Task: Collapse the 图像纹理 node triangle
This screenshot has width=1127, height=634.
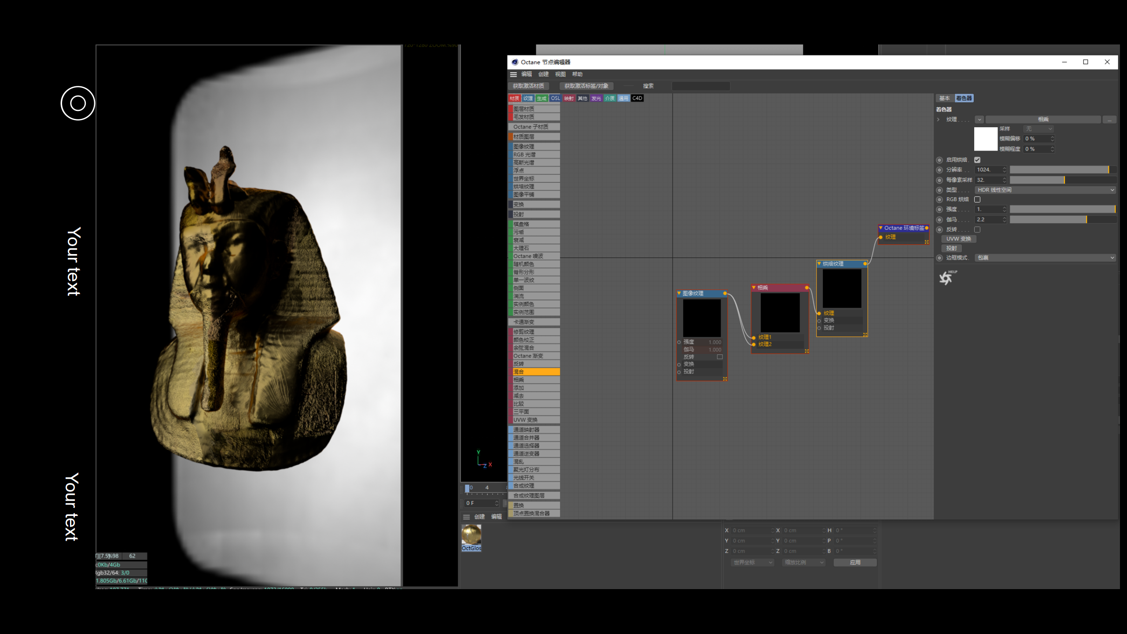Action: 679,293
